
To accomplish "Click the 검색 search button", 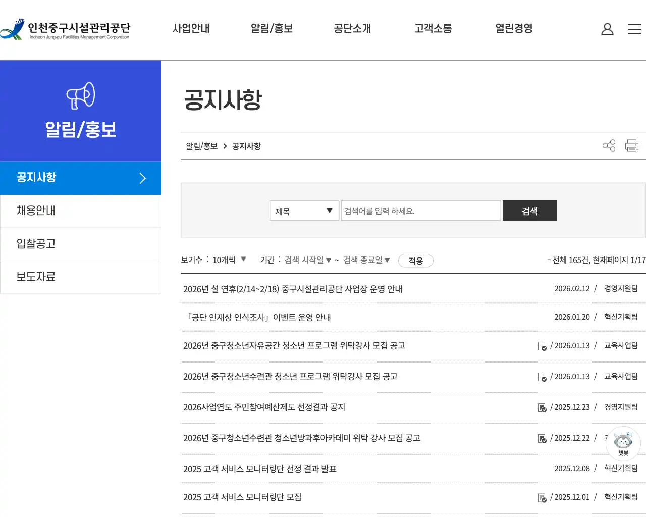I will click(x=529, y=211).
